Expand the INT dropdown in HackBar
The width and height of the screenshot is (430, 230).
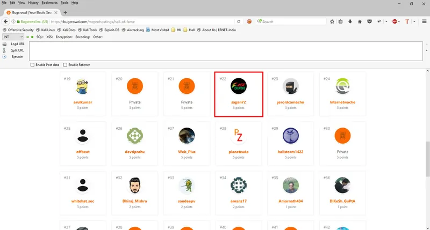pyautogui.click(x=13, y=36)
